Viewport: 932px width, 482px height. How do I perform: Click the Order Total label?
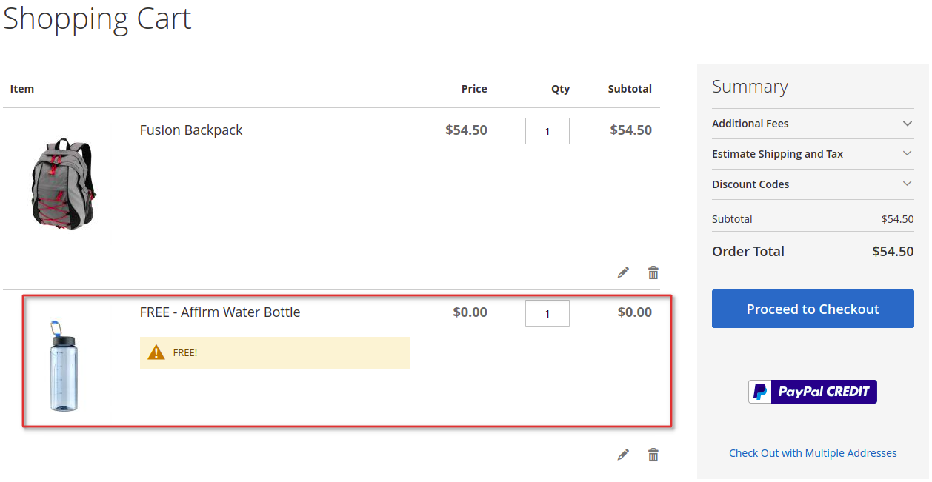point(748,252)
